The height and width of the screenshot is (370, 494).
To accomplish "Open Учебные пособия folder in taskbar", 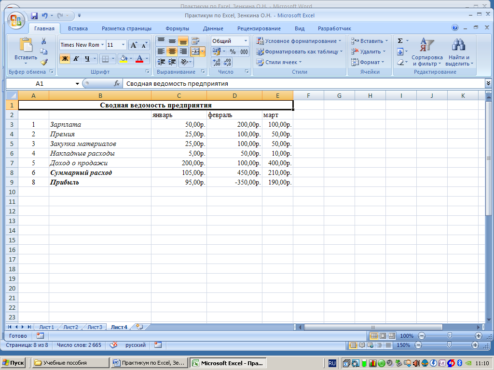I will click(x=70, y=363).
